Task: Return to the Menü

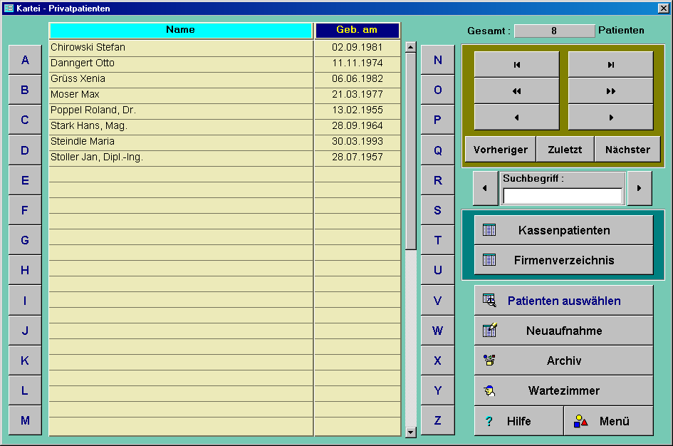Action: 608,421
